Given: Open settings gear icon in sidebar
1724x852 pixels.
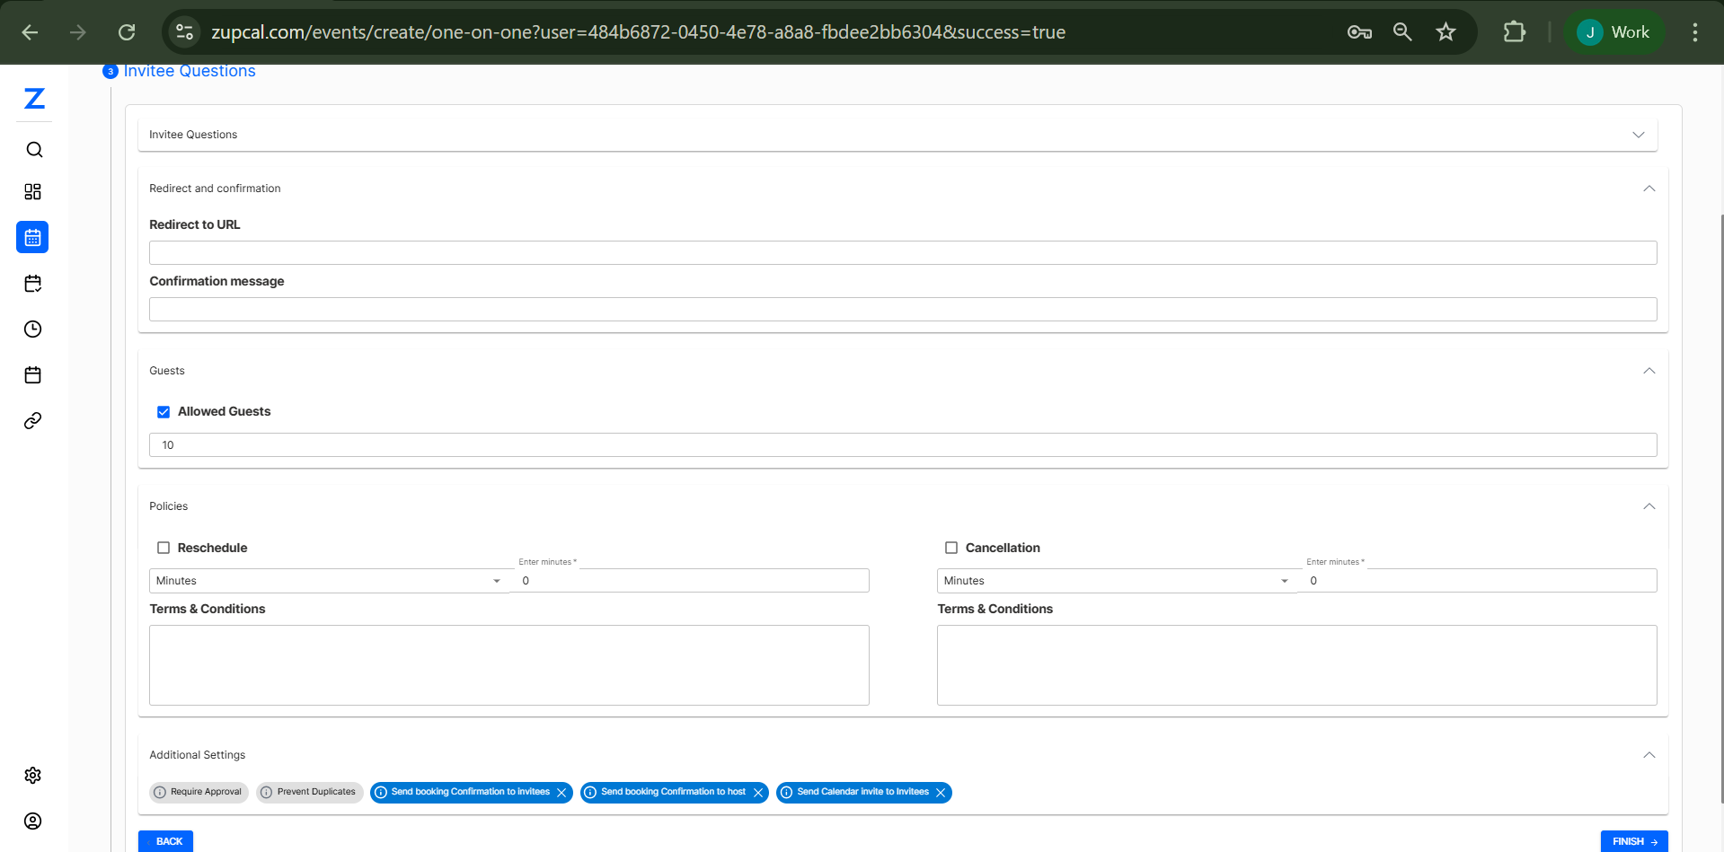Looking at the screenshot, I should [33, 776].
